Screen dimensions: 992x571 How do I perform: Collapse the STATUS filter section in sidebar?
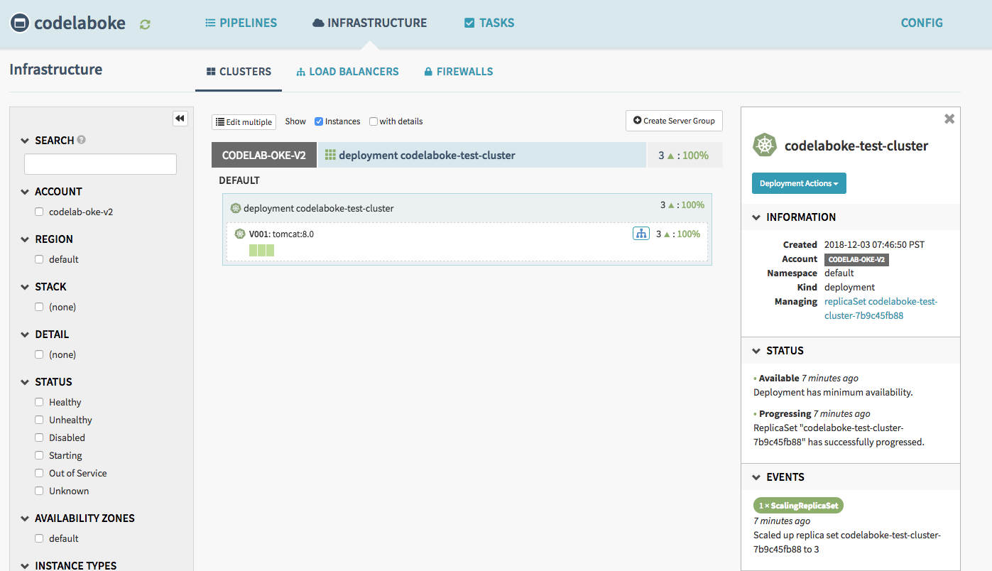tap(26, 382)
